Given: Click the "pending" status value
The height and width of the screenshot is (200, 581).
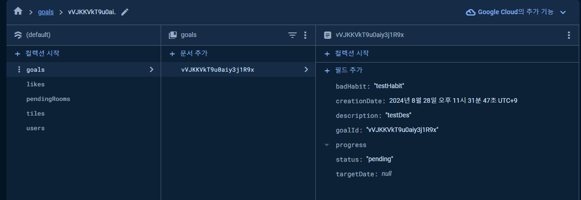Looking at the screenshot, I should (x=380, y=159).
